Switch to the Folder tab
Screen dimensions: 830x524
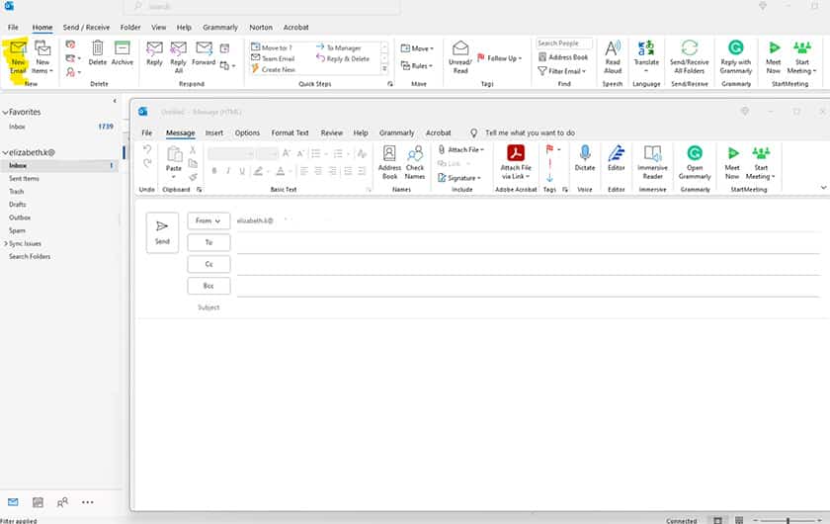click(x=130, y=27)
